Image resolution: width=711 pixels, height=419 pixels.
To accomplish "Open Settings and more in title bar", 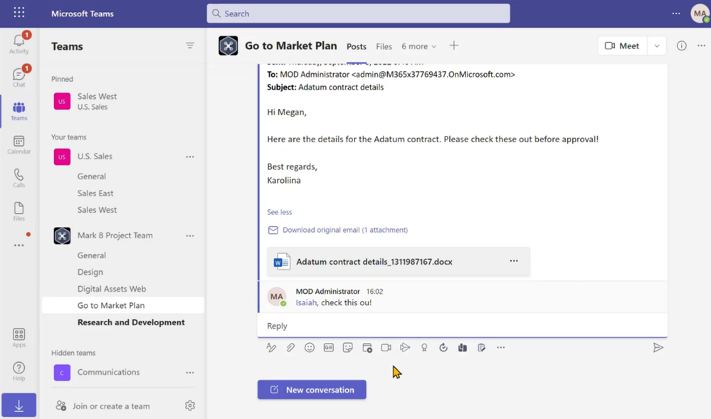I will point(676,14).
